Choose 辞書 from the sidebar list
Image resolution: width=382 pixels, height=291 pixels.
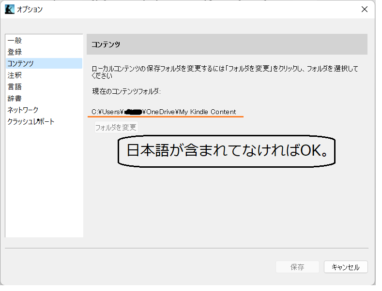[x=15, y=99]
